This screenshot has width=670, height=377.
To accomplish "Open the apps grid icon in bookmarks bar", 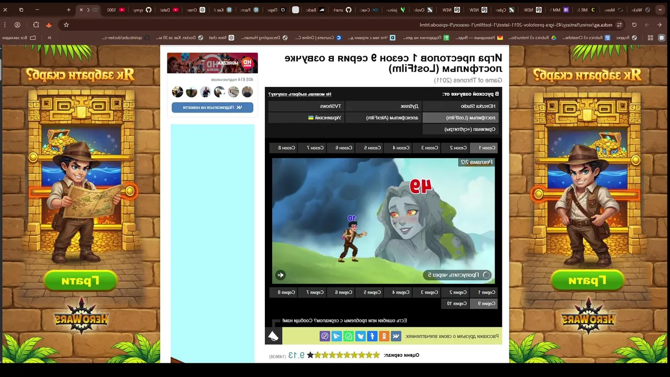I will [x=650, y=38].
